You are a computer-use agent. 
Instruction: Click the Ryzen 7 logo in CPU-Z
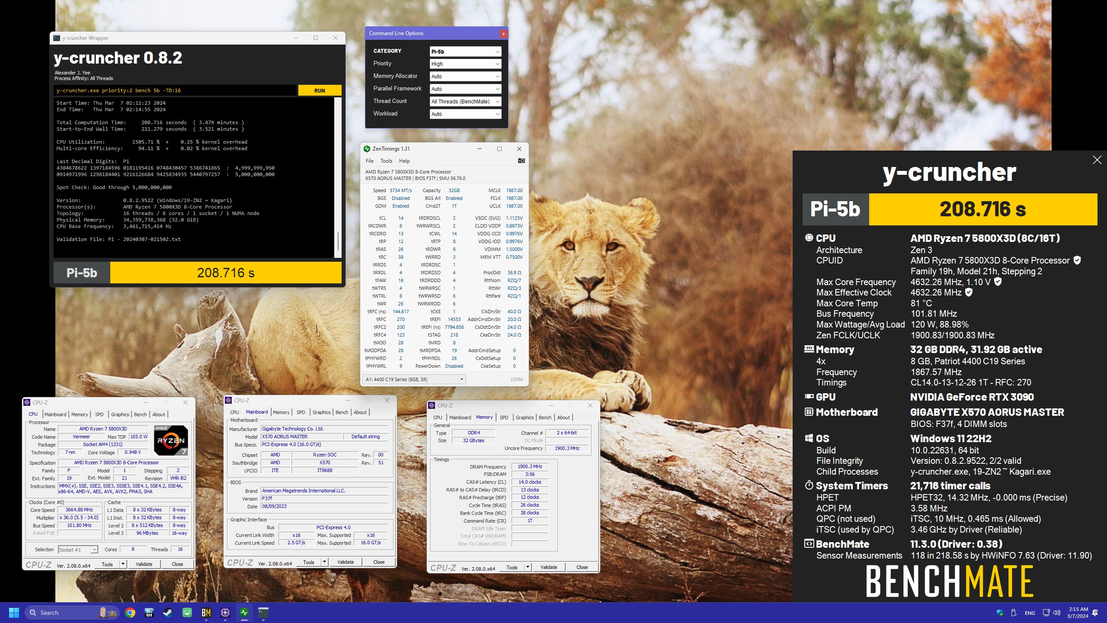(171, 440)
